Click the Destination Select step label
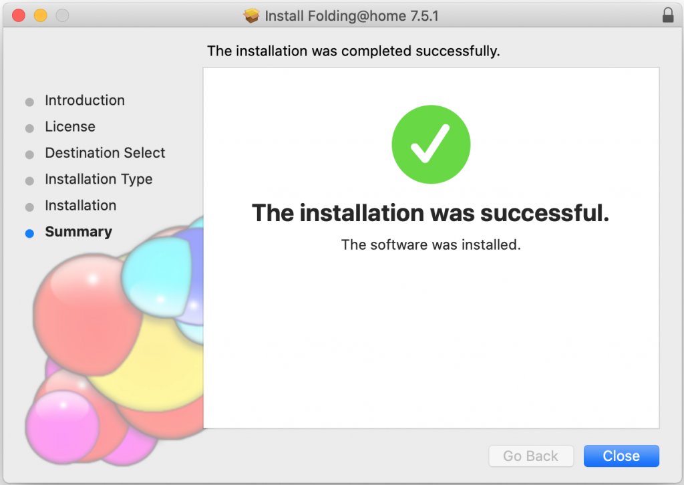The width and height of the screenshot is (684, 485). point(105,153)
